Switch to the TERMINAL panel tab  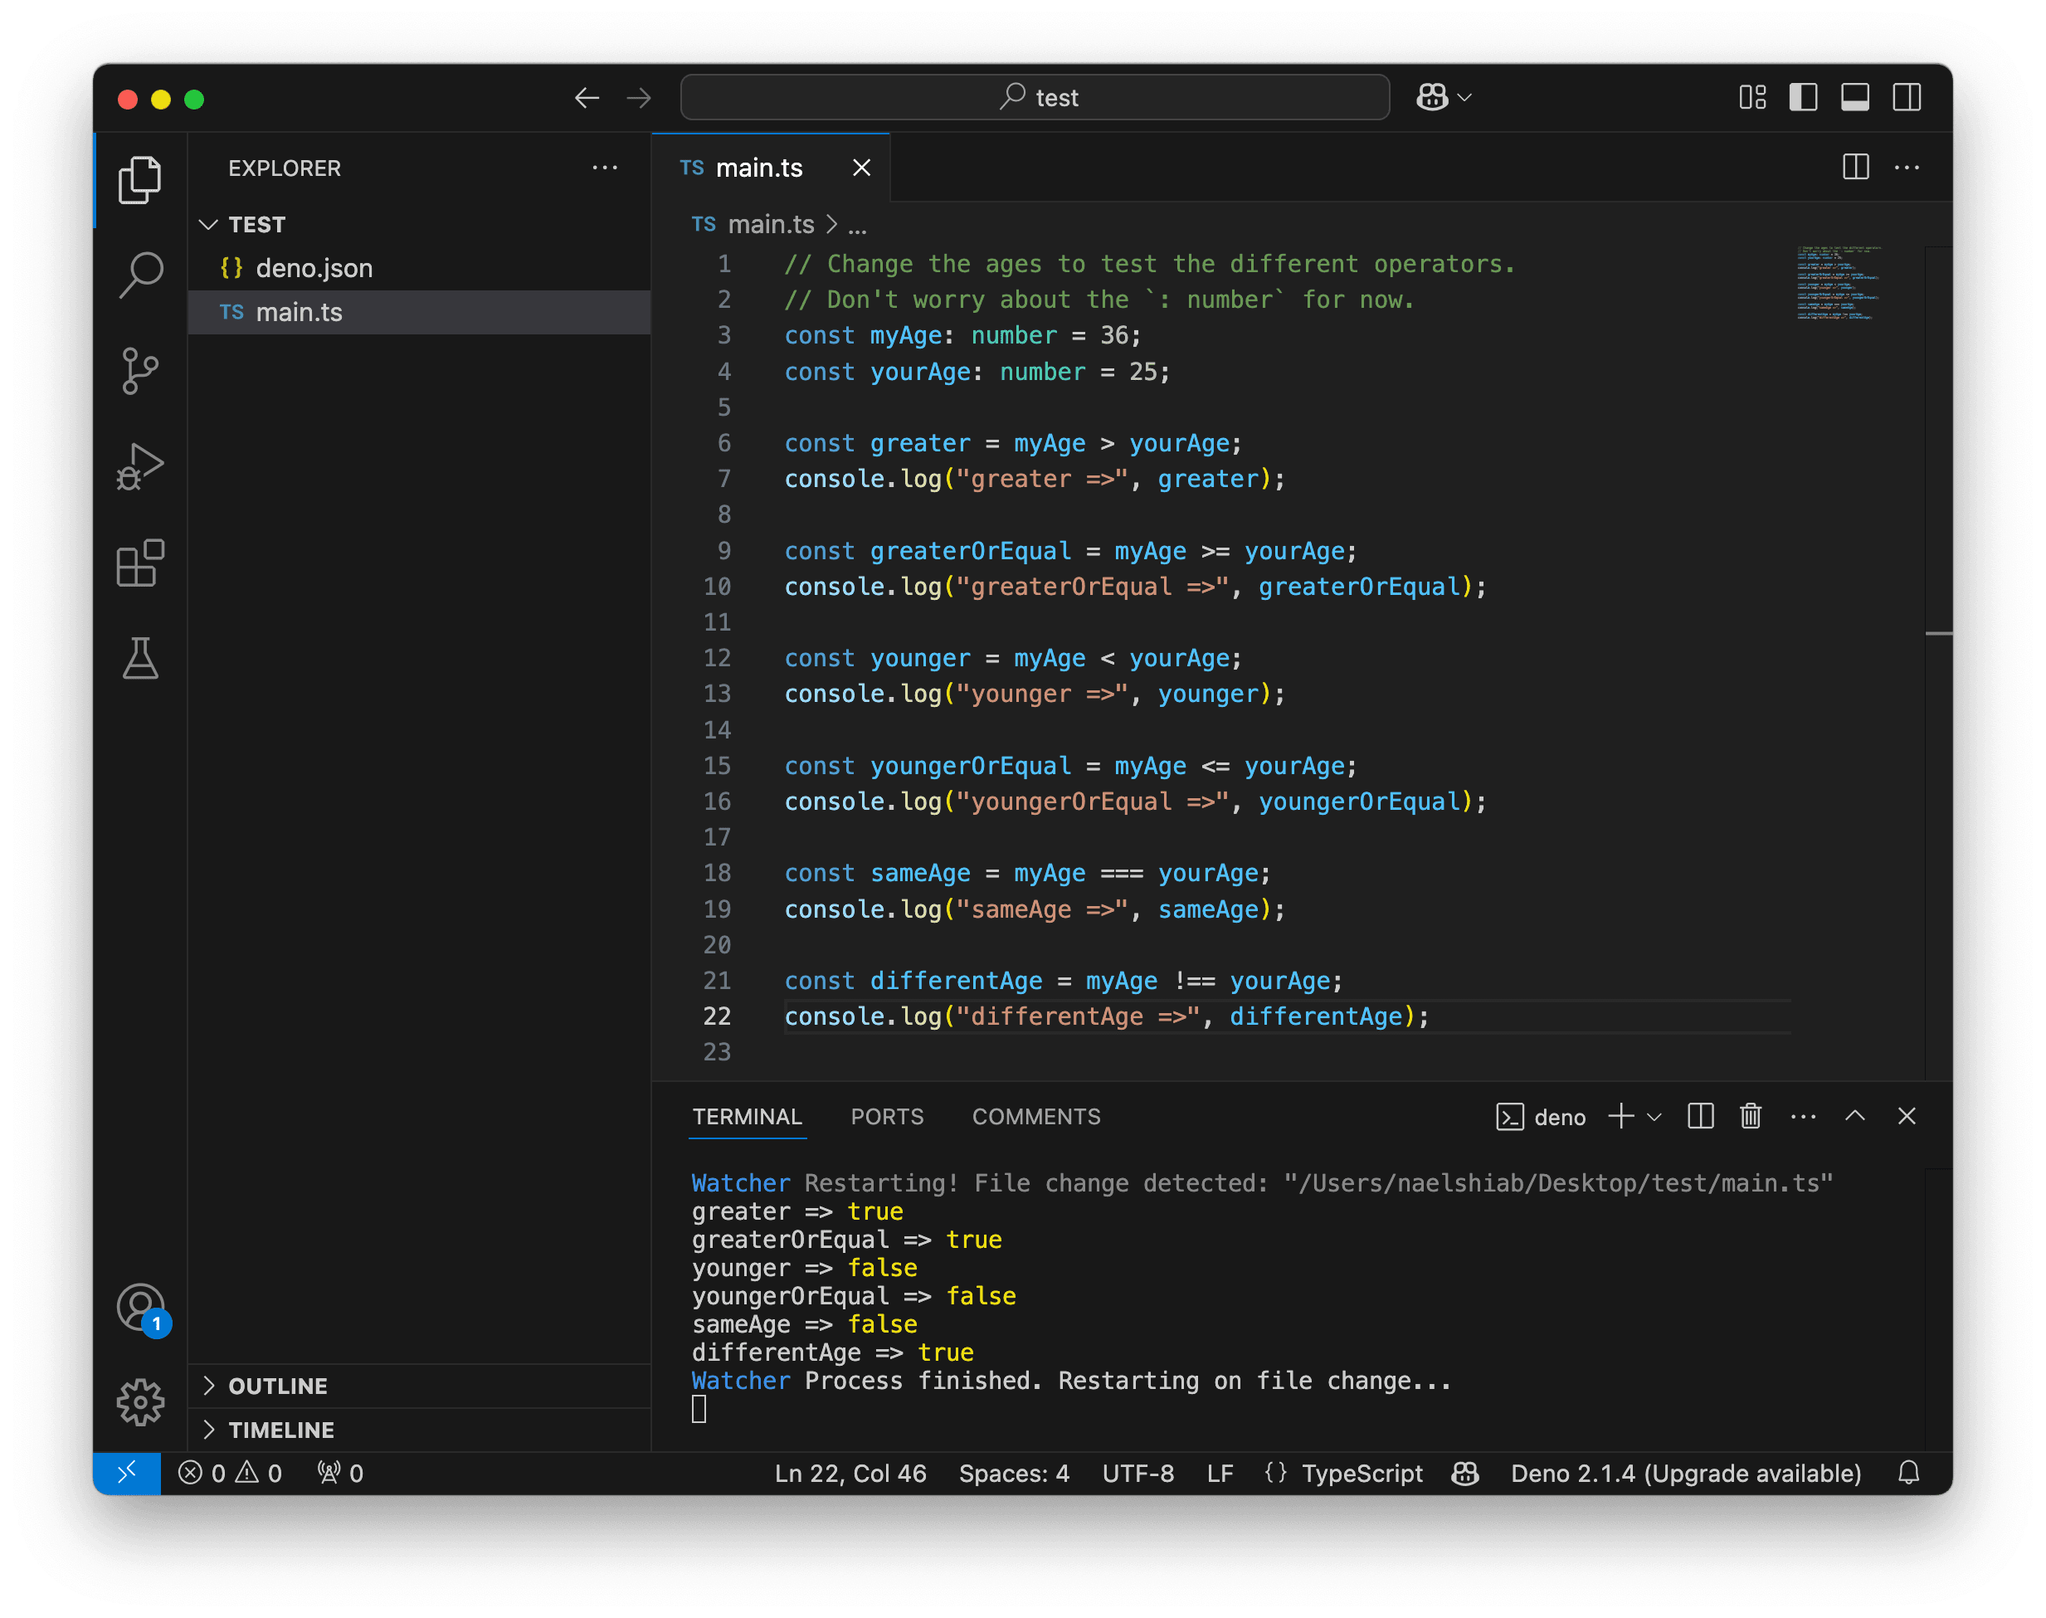point(747,1116)
